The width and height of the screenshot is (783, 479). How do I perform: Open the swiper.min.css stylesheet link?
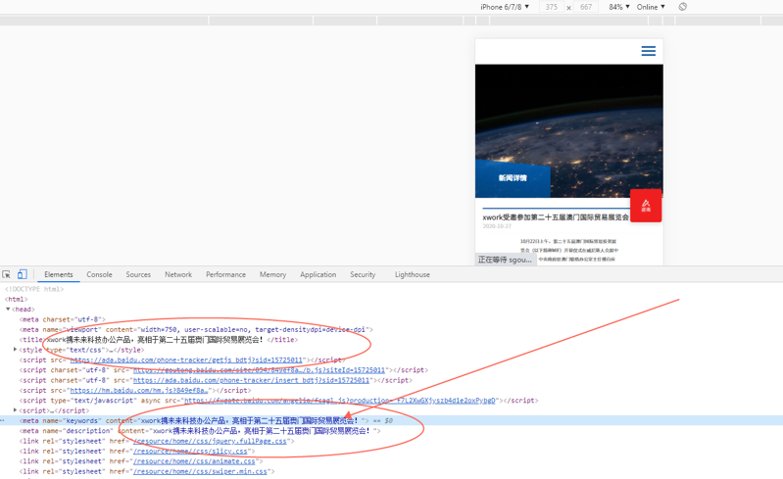(x=200, y=471)
